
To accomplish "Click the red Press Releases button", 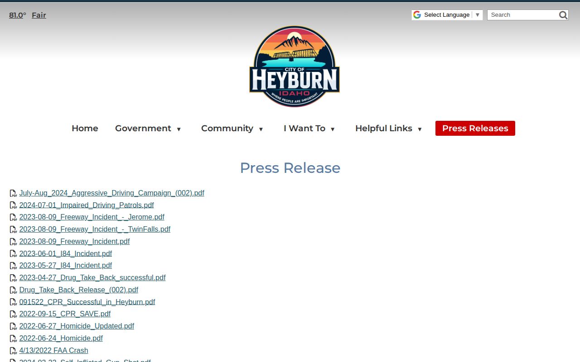I will 475,128.
